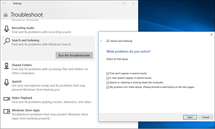Toggle "My problem isn't listed above" checkbox
The width and height of the screenshot is (215, 129).
tap(108, 87)
